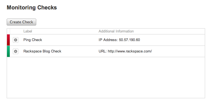Viewport: 209px width, 101px height.
Task: Click the red status bar of Ping Check
Action: pos(8,40)
